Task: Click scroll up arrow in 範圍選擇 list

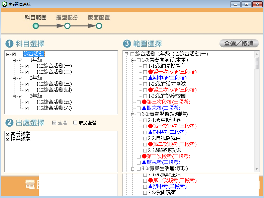Action: point(257,54)
